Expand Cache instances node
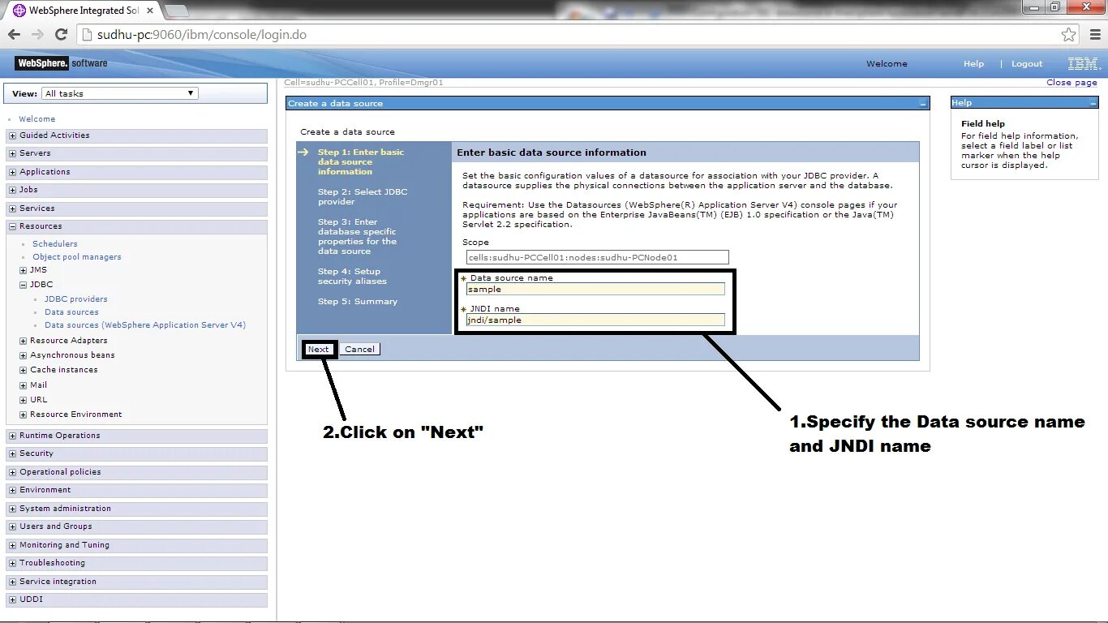 pos(23,370)
